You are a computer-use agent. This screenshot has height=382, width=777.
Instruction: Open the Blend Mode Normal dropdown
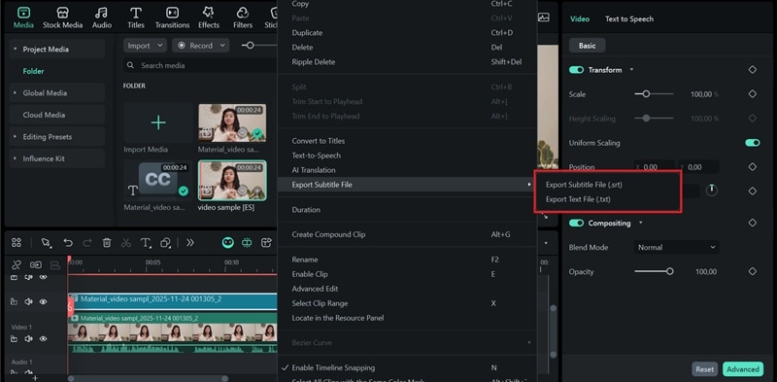(676, 247)
